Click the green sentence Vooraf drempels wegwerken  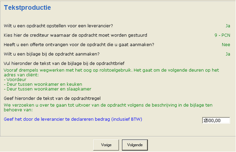click(x=111, y=72)
